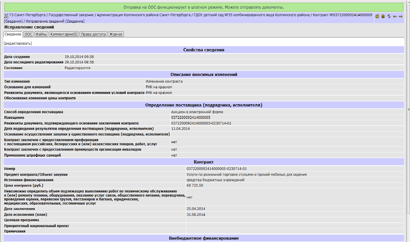The width and height of the screenshot is (410, 242).
Task: Go to the Государственный заказчик breadcrumb
Action: coord(71,15)
